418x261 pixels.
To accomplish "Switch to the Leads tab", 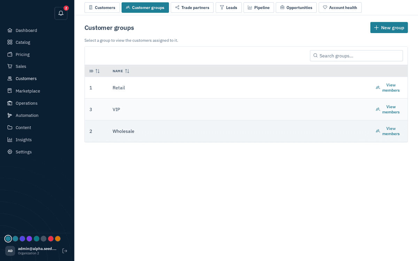I will click(x=229, y=8).
